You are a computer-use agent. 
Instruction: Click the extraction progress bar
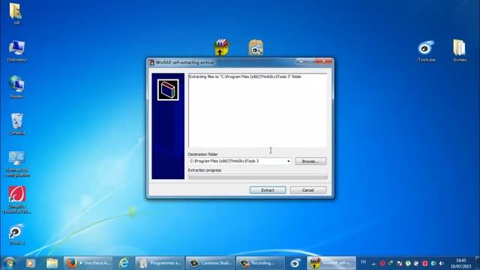click(x=258, y=177)
